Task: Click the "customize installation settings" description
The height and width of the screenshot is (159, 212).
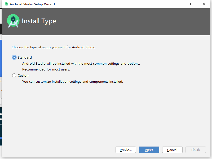Action: [x=73, y=82]
